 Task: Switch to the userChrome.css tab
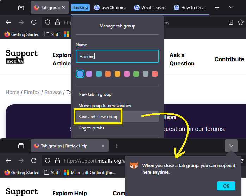click(110, 7)
